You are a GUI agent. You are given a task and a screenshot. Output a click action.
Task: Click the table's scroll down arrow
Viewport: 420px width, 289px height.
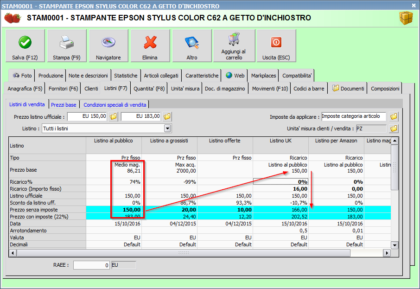[x=395, y=245]
